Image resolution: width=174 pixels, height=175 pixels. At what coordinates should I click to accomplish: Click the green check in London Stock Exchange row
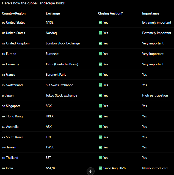[100, 43]
